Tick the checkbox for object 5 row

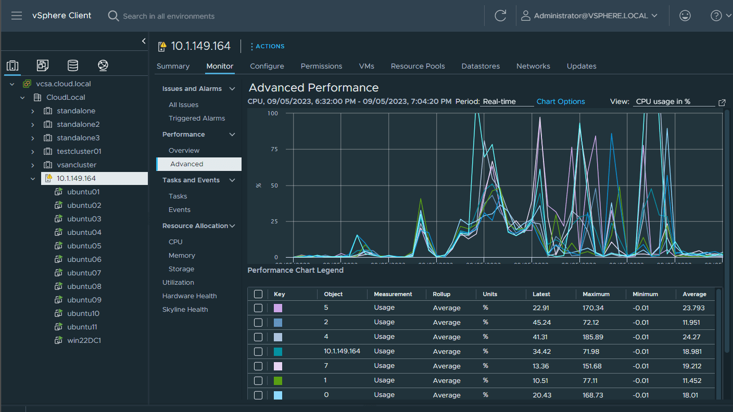pyautogui.click(x=258, y=308)
